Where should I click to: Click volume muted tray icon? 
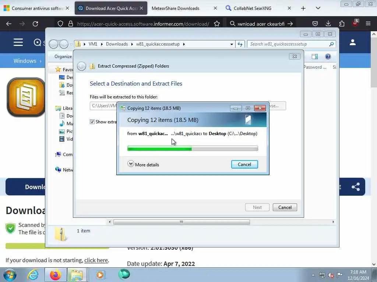(x=331, y=275)
